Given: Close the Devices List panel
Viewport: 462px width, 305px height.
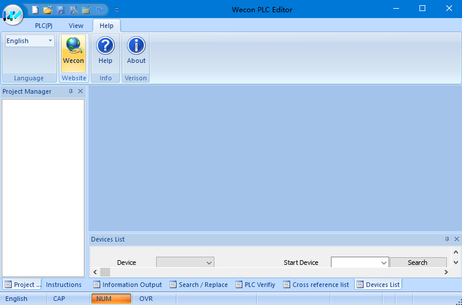Looking at the screenshot, I should [x=457, y=239].
